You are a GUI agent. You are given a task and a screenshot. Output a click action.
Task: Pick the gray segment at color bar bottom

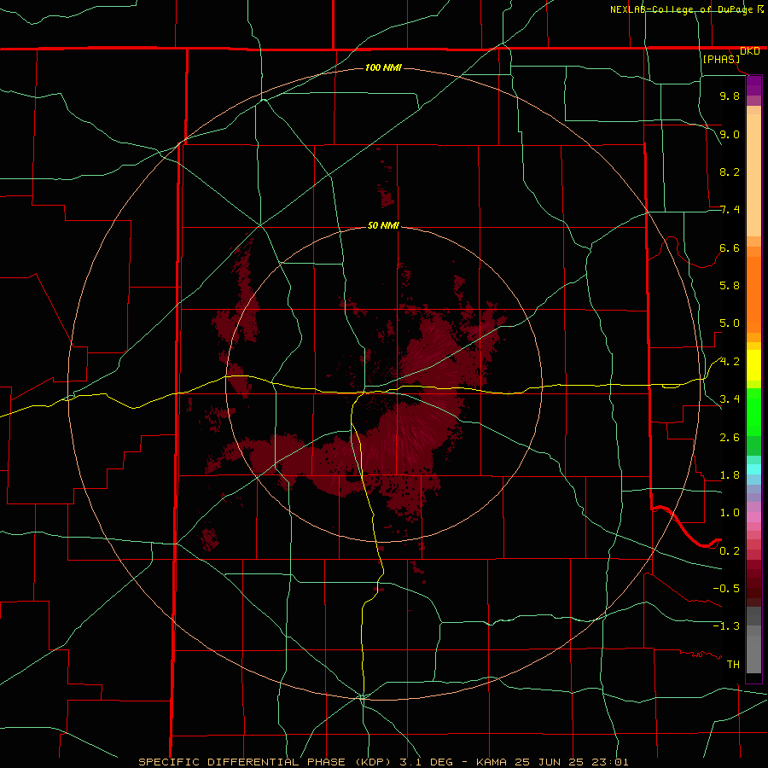coord(753,649)
